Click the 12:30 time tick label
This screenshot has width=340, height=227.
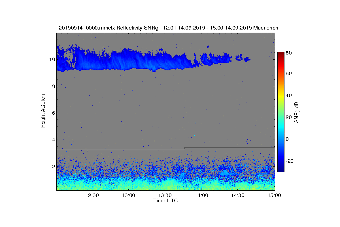click(x=92, y=195)
